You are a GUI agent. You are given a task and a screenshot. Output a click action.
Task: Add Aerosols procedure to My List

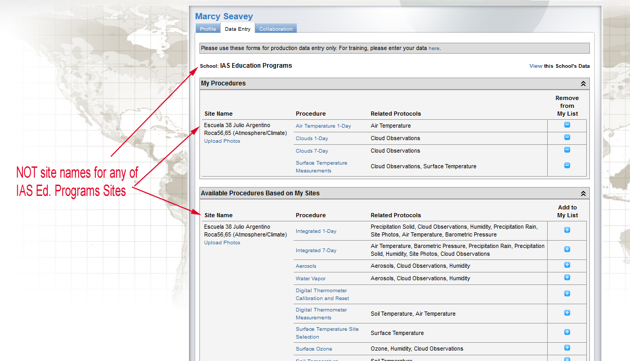[x=567, y=265]
